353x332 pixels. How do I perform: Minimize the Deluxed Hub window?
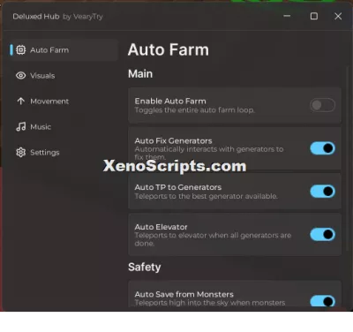click(287, 16)
